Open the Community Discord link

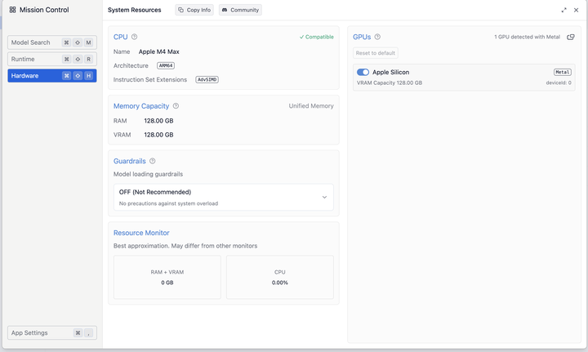click(x=240, y=10)
